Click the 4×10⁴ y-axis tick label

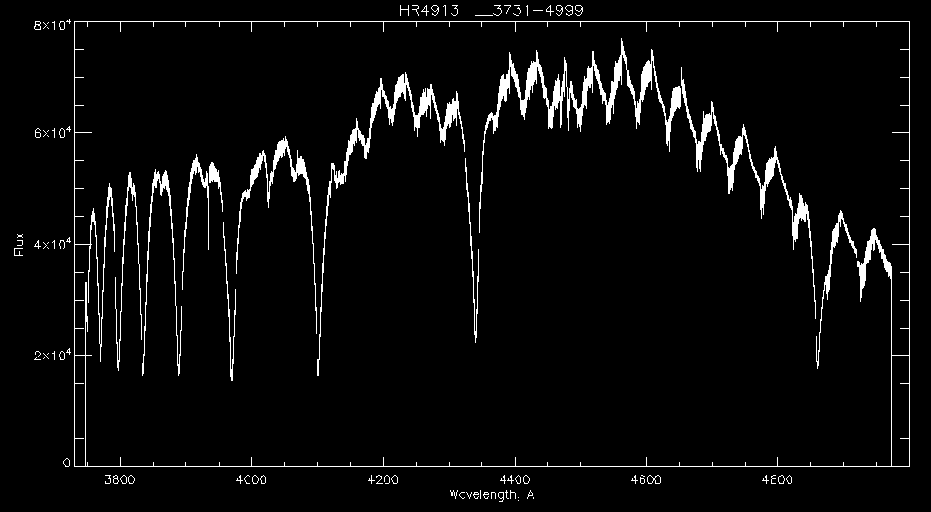click(51, 244)
